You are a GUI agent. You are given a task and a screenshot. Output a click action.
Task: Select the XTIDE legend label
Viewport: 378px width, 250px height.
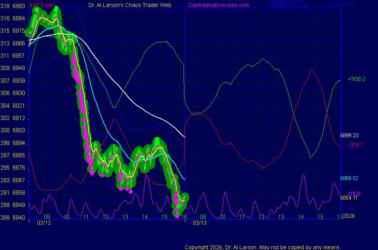pyautogui.click(x=354, y=193)
